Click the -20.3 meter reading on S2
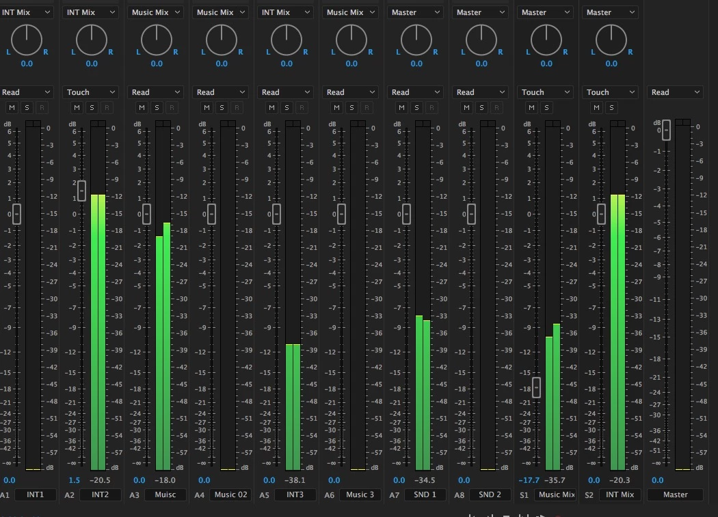Image resolution: width=718 pixels, height=517 pixels. click(620, 480)
